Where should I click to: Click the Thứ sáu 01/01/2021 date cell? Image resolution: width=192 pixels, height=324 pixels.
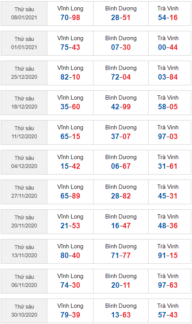point(24,43)
